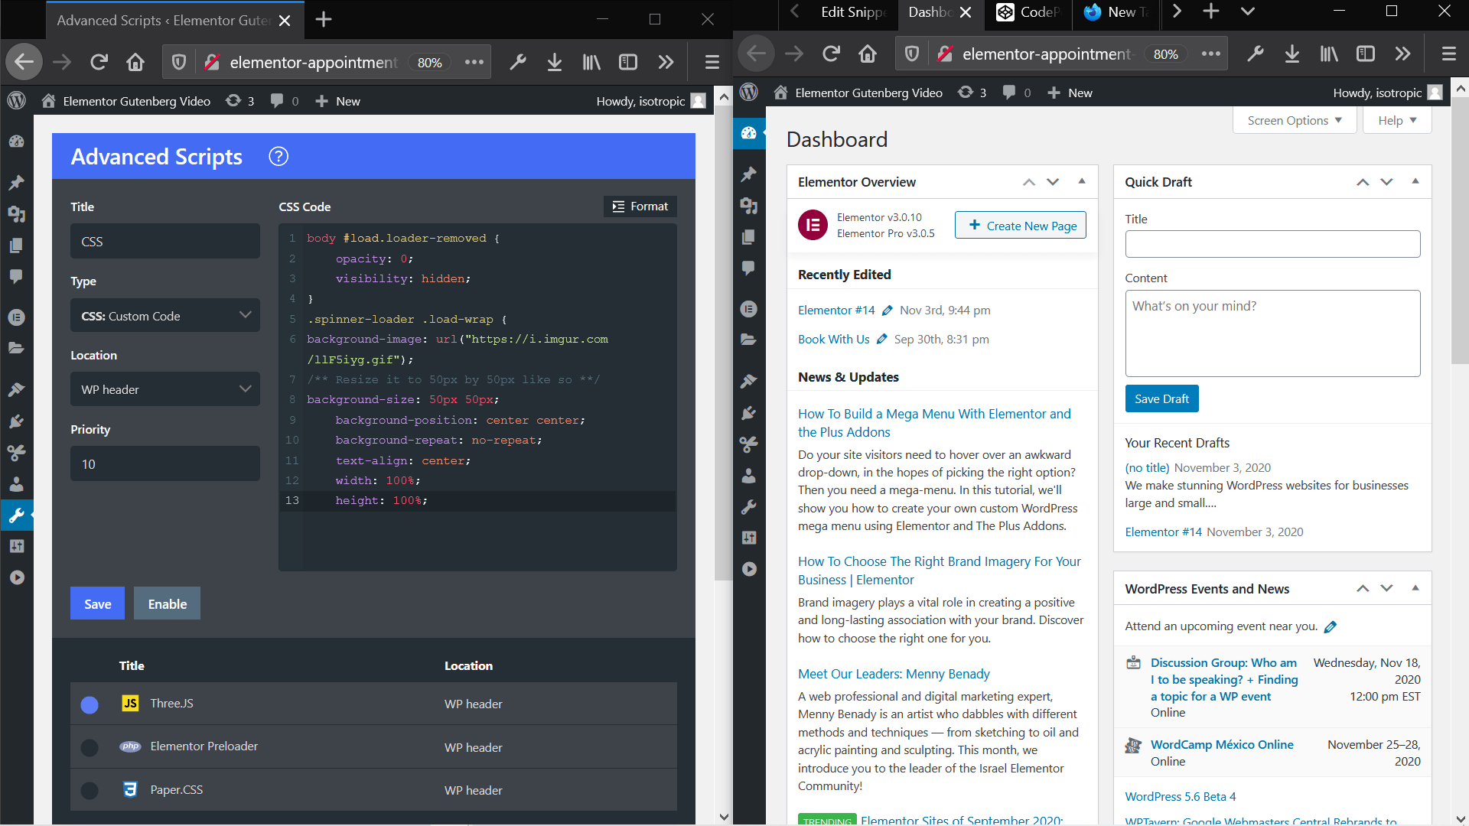This screenshot has width=1469, height=826.
Task: Click What's on your mind content box
Action: [1272, 333]
